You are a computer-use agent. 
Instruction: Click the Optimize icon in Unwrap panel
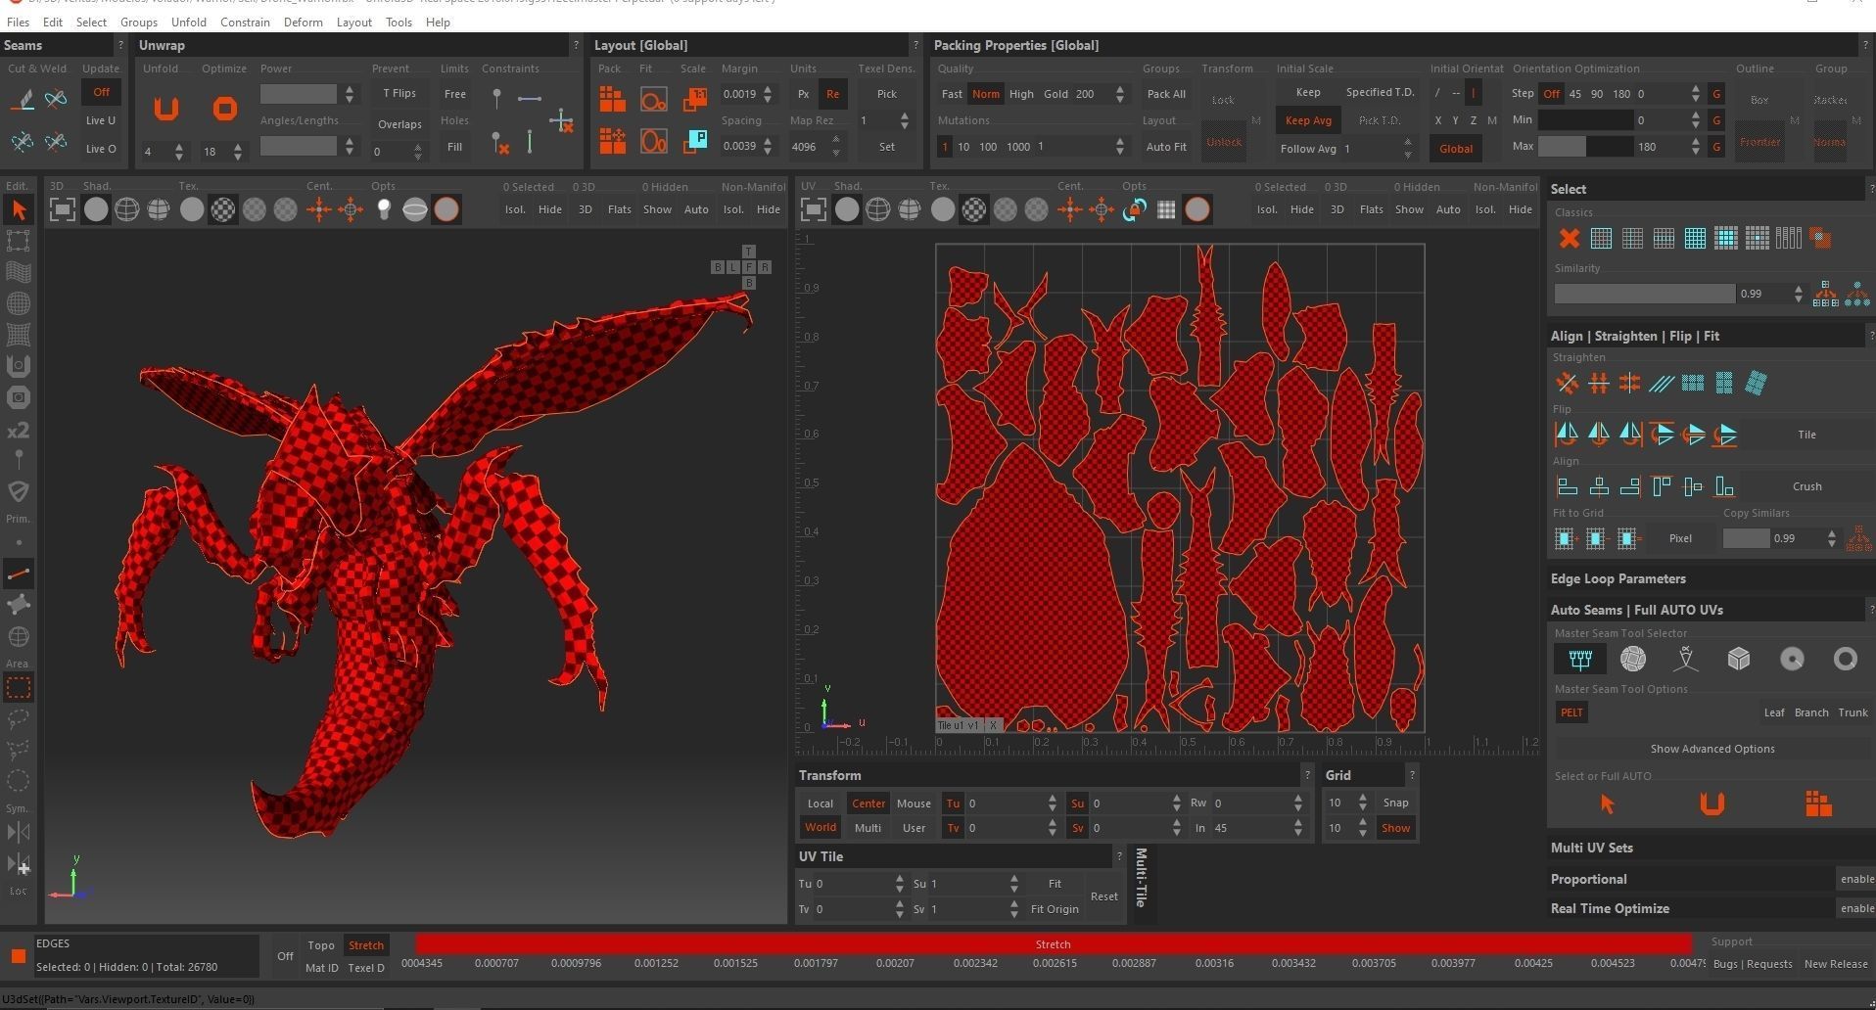(224, 108)
